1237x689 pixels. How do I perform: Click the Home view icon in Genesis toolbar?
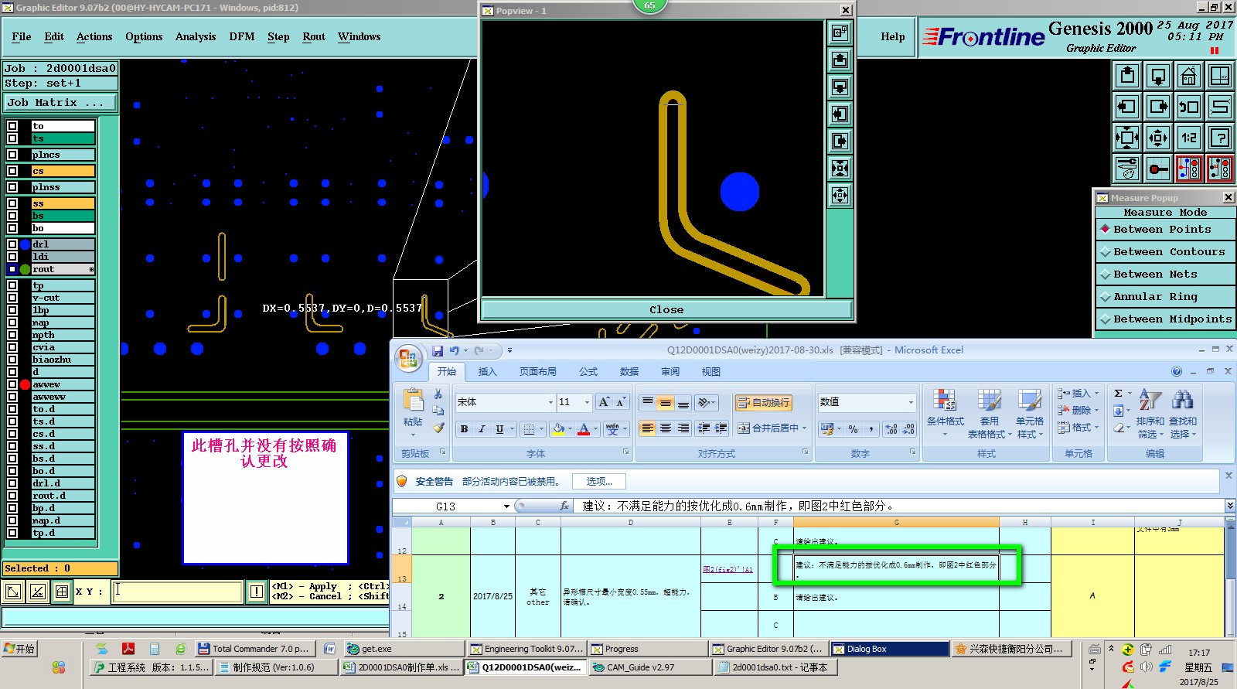coord(1188,76)
